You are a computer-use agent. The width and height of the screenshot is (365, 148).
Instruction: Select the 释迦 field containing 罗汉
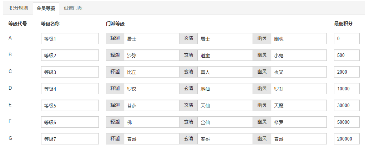pos(151,89)
